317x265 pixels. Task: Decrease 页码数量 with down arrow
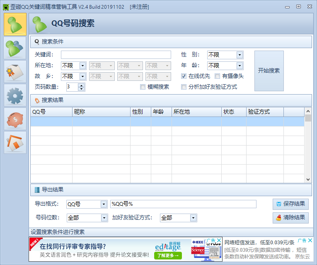tap(81, 89)
